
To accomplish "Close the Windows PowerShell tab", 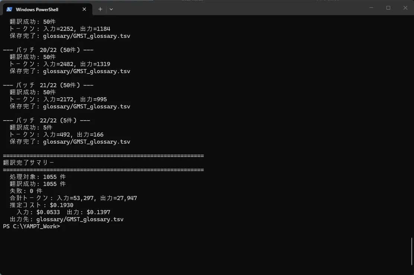I will click(x=84, y=9).
